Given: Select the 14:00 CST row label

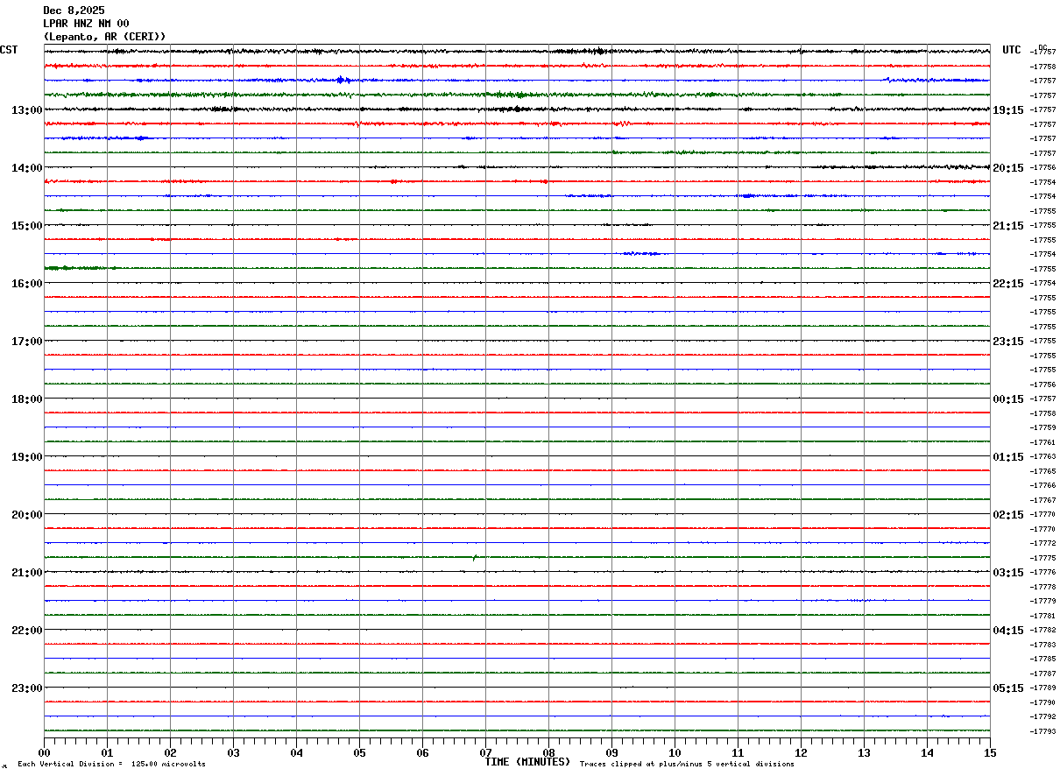Looking at the screenshot, I should point(27,168).
